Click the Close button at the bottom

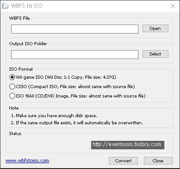(158, 161)
